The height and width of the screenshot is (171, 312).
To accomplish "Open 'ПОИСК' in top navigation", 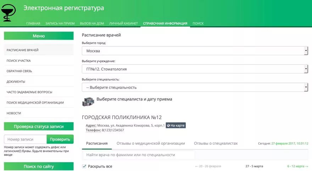I will click(198, 23).
